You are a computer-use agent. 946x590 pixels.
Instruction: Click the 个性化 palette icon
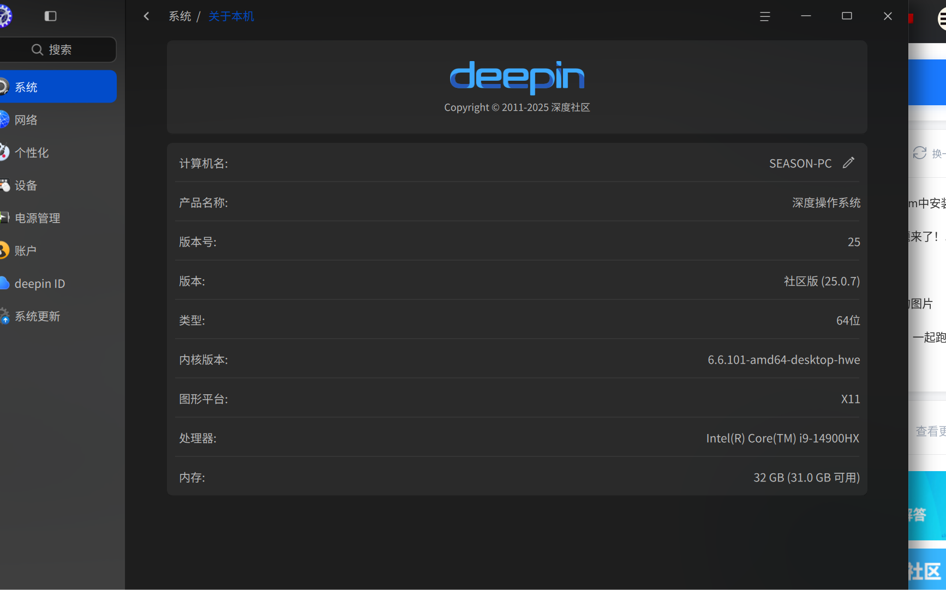[4, 152]
